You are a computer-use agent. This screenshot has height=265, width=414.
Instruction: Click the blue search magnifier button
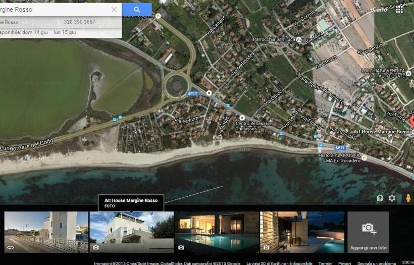click(x=137, y=10)
